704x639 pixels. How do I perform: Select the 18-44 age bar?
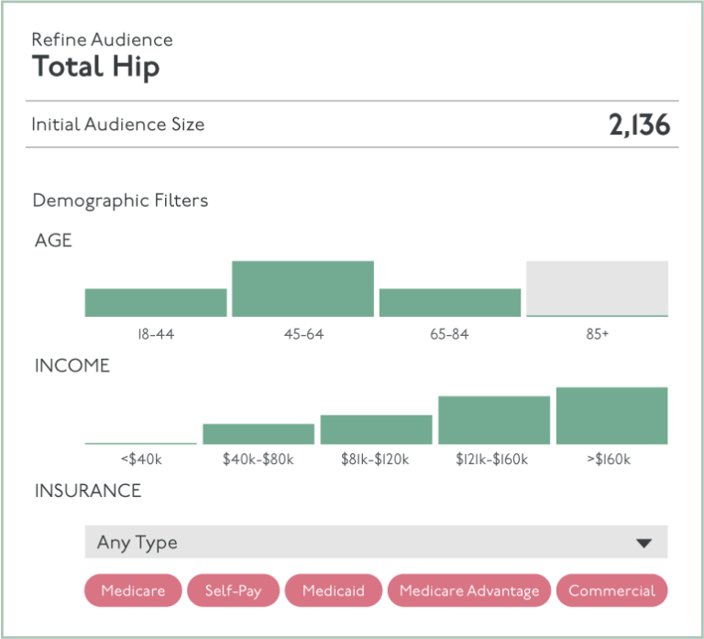pyautogui.click(x=156, y=303)
